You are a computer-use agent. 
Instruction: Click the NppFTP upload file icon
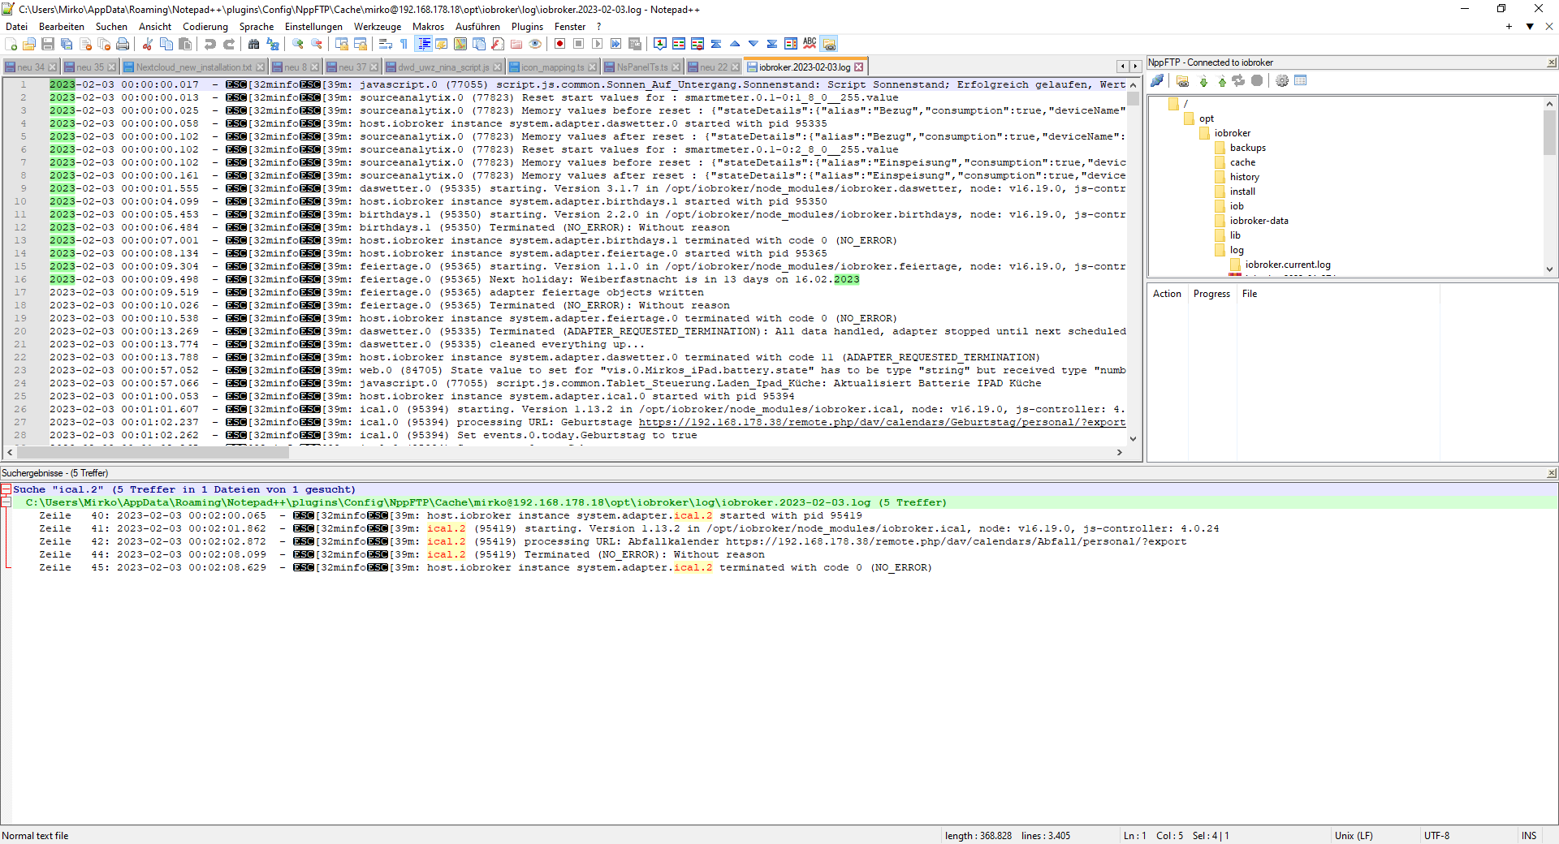[x=1221, y=80]
